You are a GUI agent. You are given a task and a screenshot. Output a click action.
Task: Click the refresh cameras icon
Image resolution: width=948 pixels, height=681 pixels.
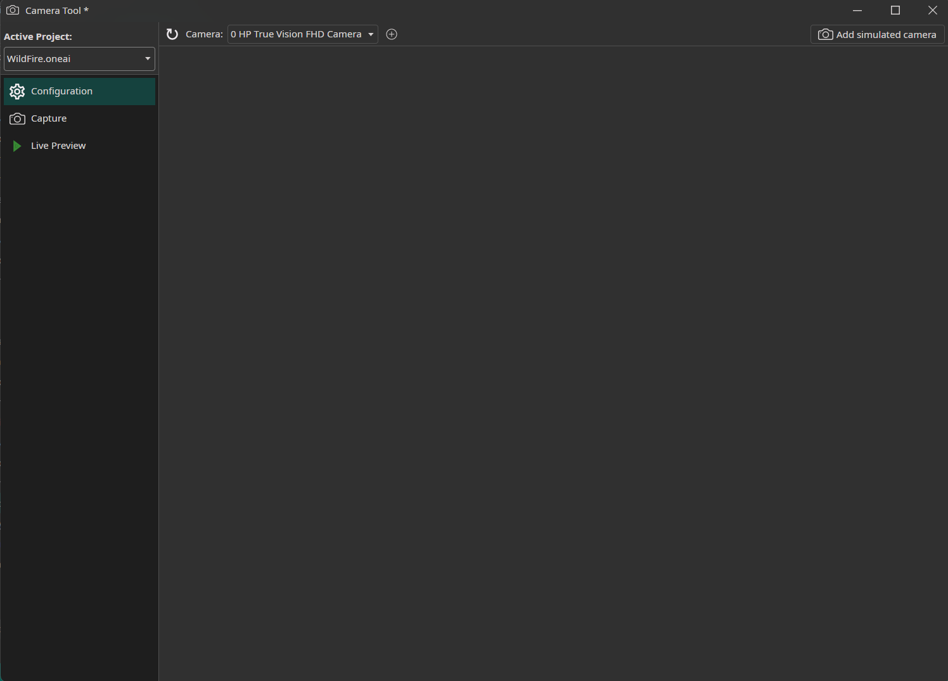tap(172, 34)
